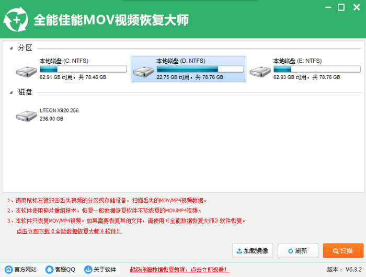
Task: Click the E: drive usage bar
Action: (x=317, y=69)
